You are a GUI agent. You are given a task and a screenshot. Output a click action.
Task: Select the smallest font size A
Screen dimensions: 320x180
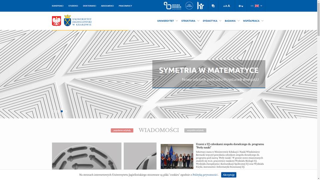tap(224, 6)
